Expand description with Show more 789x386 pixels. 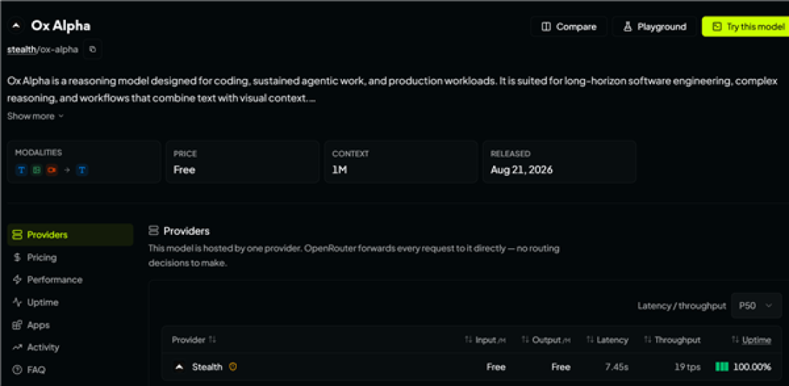pos(35,116)
